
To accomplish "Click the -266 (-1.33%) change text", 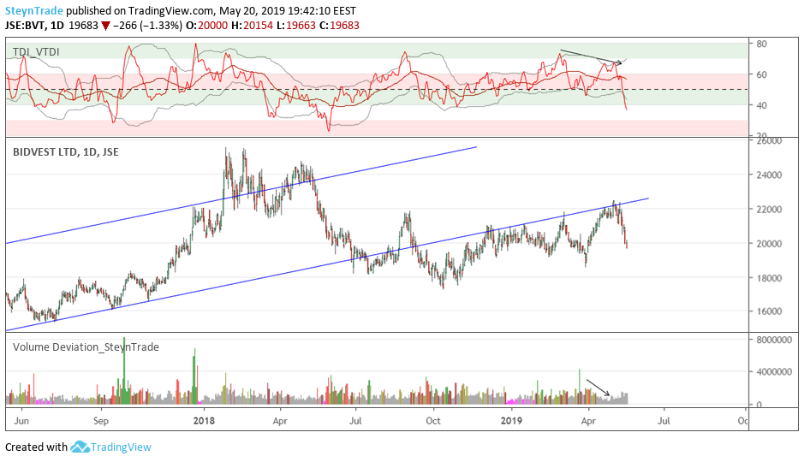I will point(147,26).
